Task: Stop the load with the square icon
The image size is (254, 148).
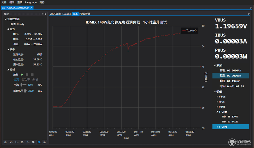Action: [32, 75]
